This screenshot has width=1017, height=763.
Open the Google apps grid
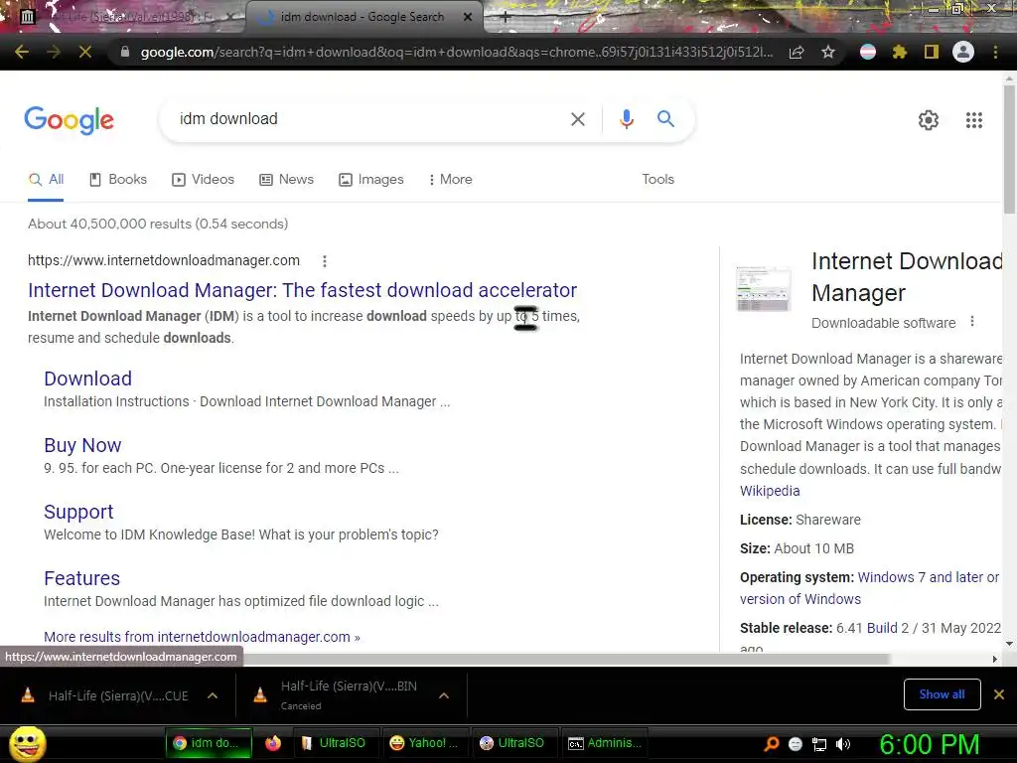974,120
